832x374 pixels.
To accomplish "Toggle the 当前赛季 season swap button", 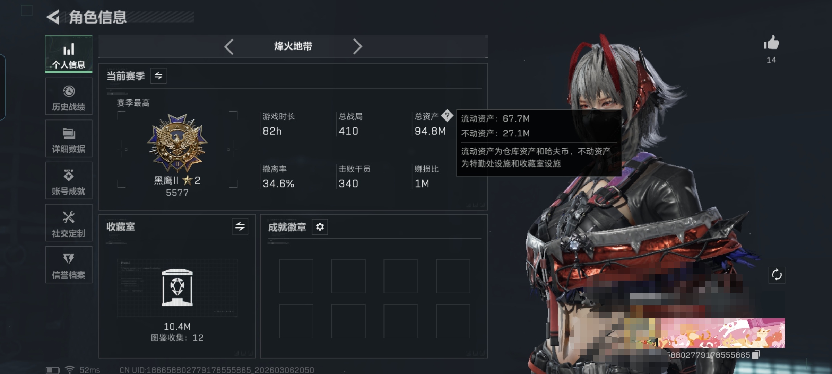I will (158, 76).
